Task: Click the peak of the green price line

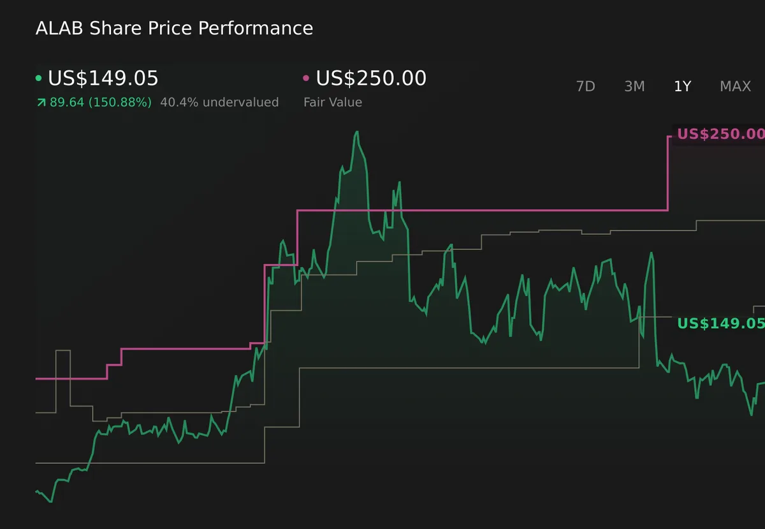Action: tap(357, 131)
